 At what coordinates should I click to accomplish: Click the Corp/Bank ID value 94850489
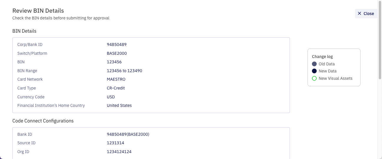pyautogui.click(x=117, y=44)
